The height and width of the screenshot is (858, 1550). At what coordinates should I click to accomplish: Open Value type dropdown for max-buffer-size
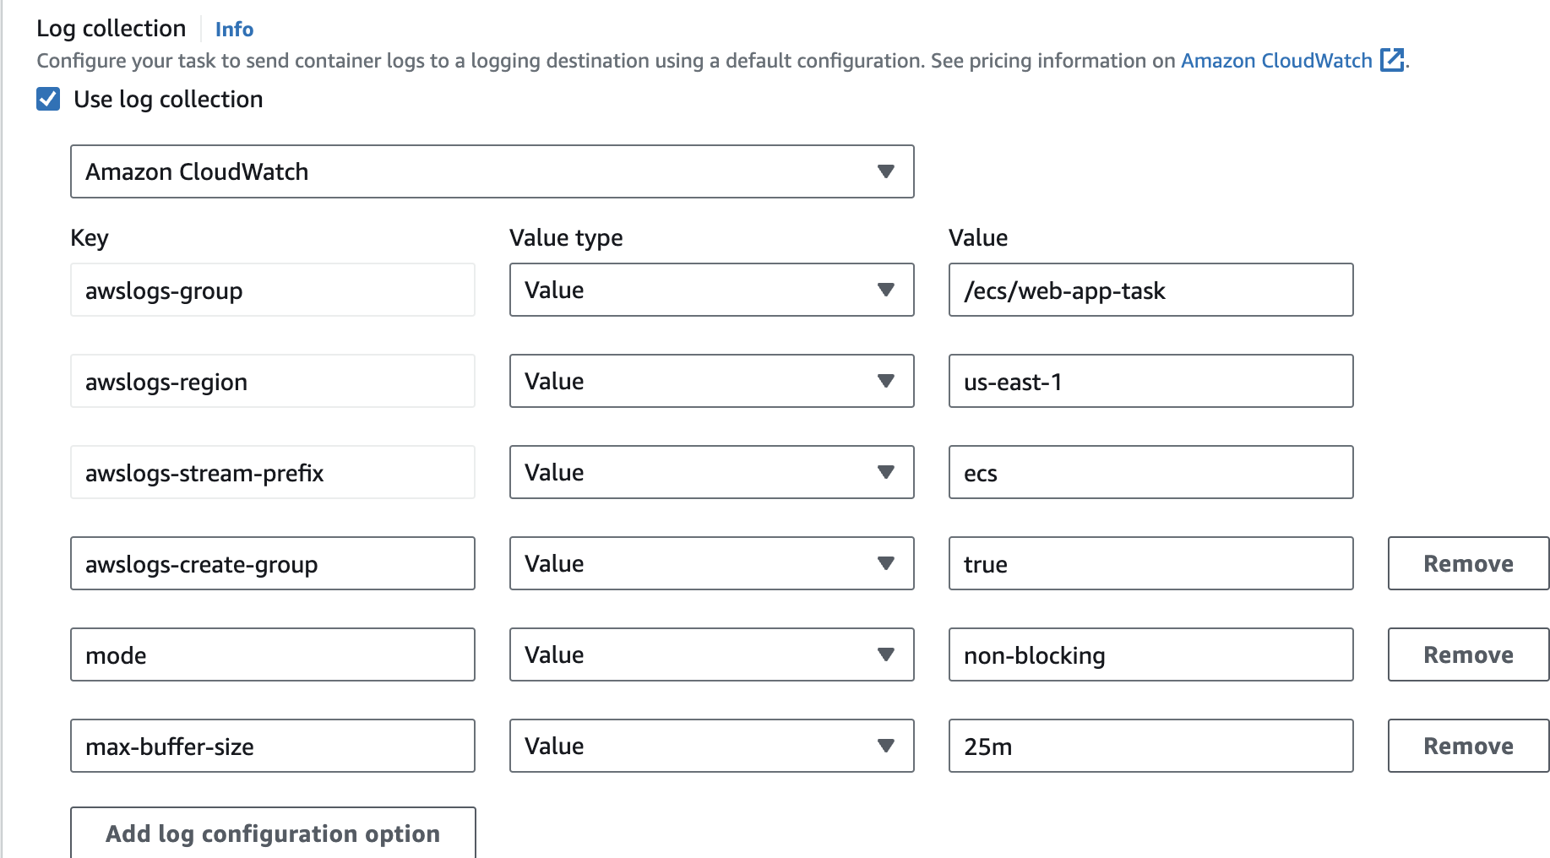click(711, 746)
